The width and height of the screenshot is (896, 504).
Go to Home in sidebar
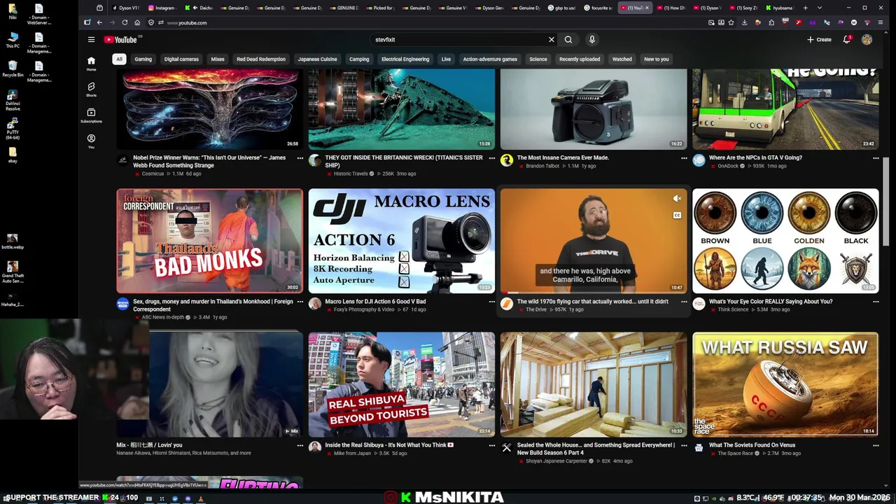tap(91, 64)
